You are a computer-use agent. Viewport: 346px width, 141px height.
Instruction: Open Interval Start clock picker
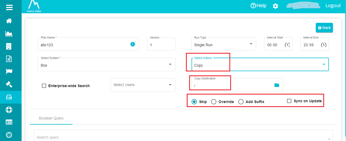point(287,45)
